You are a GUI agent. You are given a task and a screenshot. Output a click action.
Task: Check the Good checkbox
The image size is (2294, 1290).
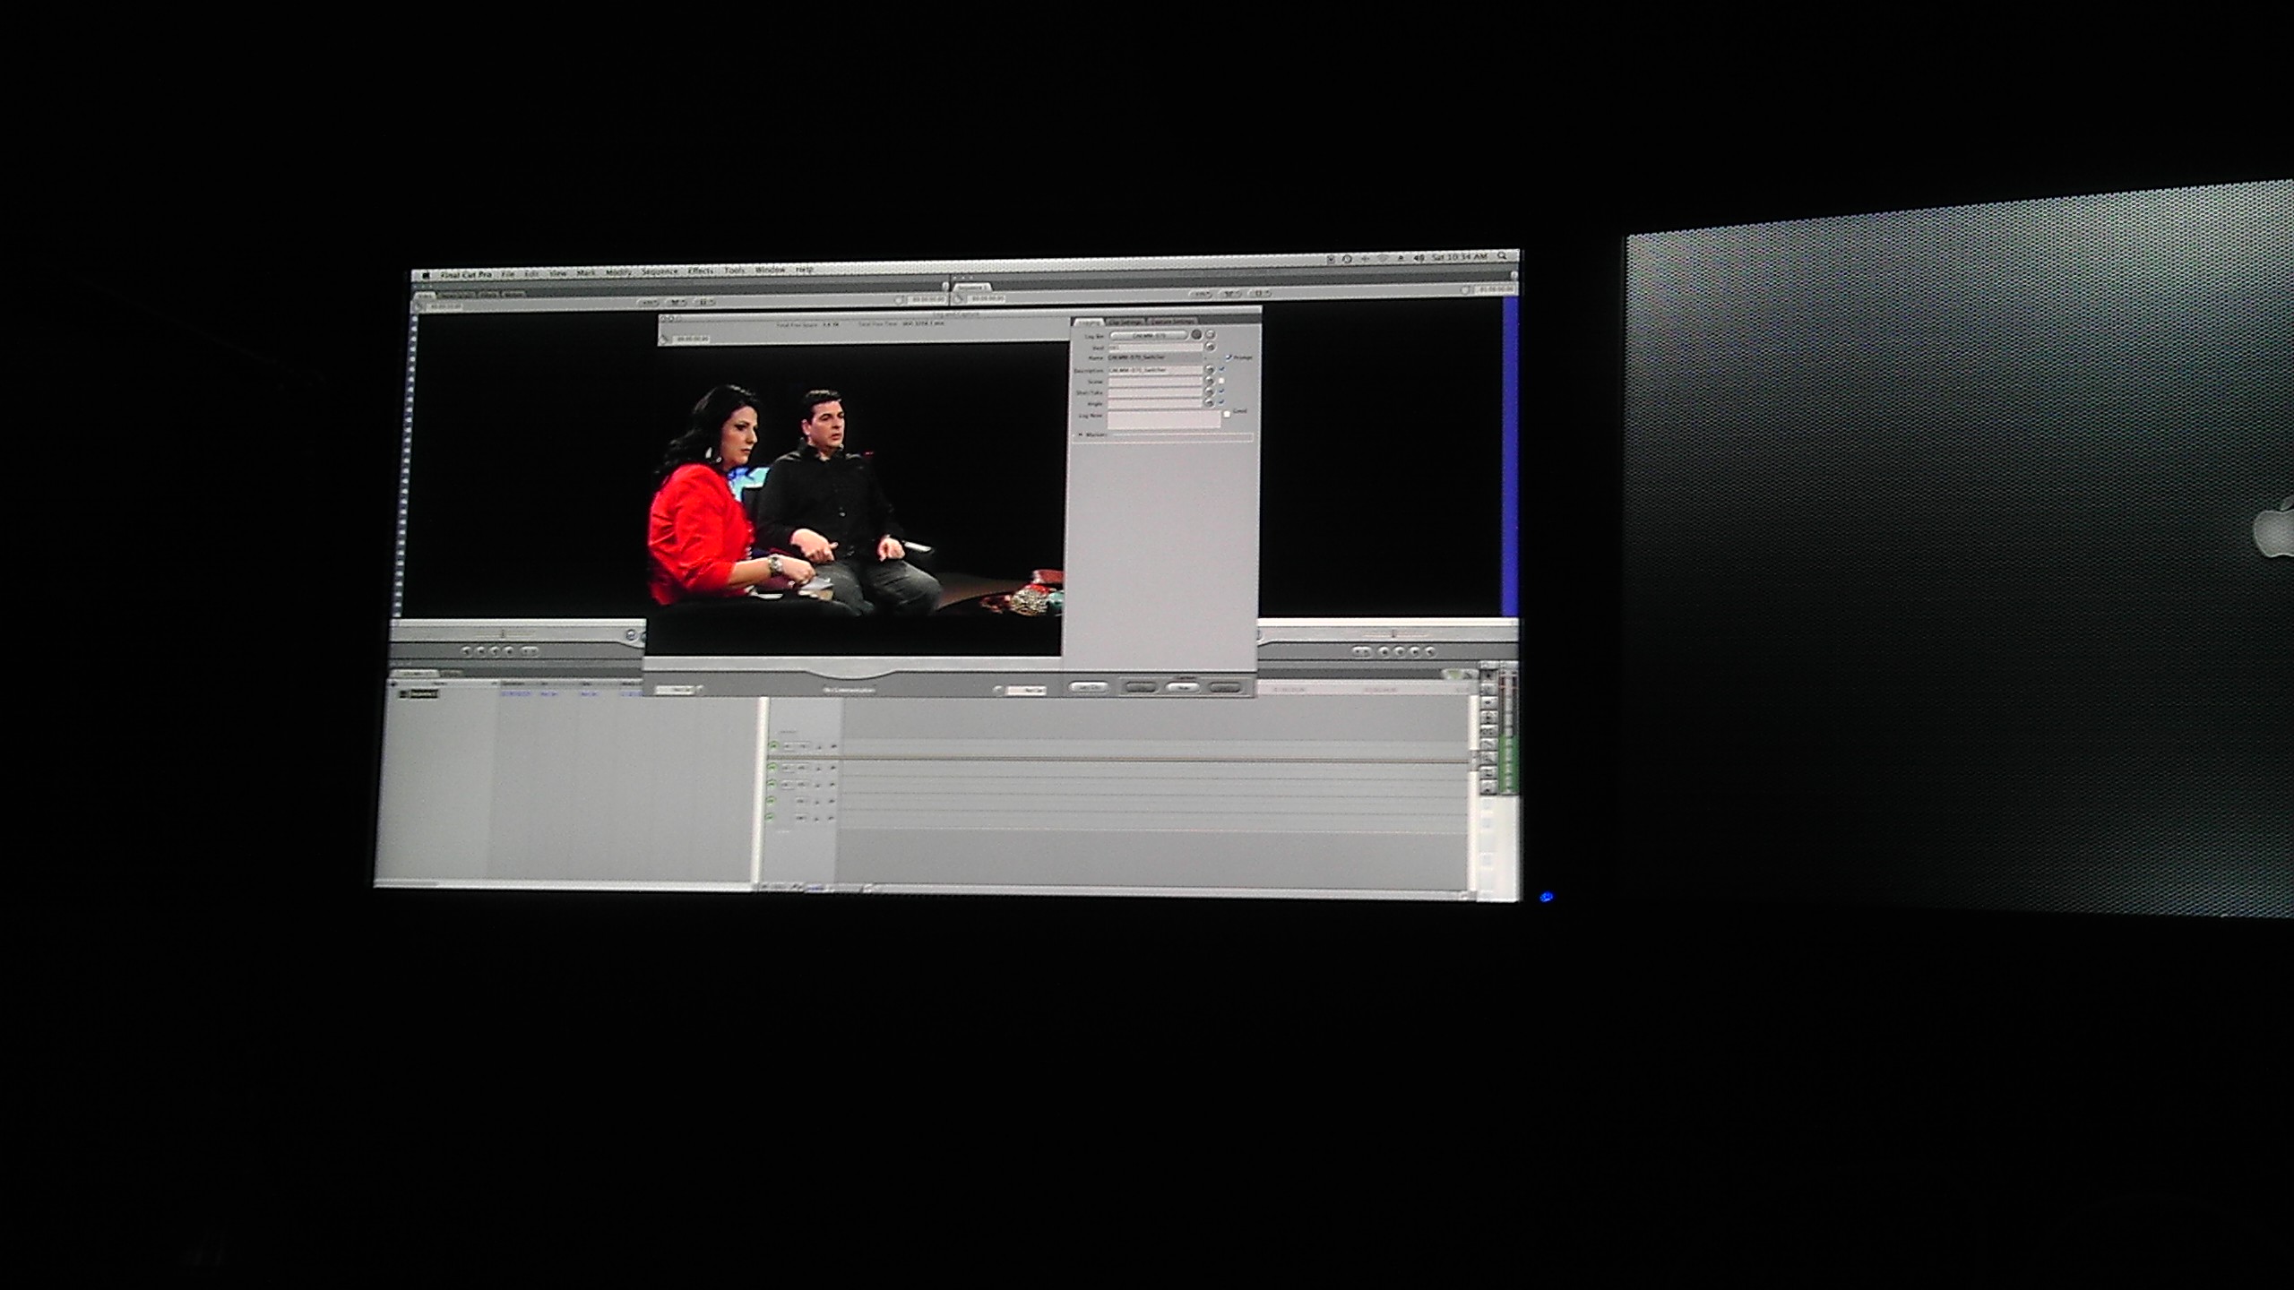[1227, 414]
